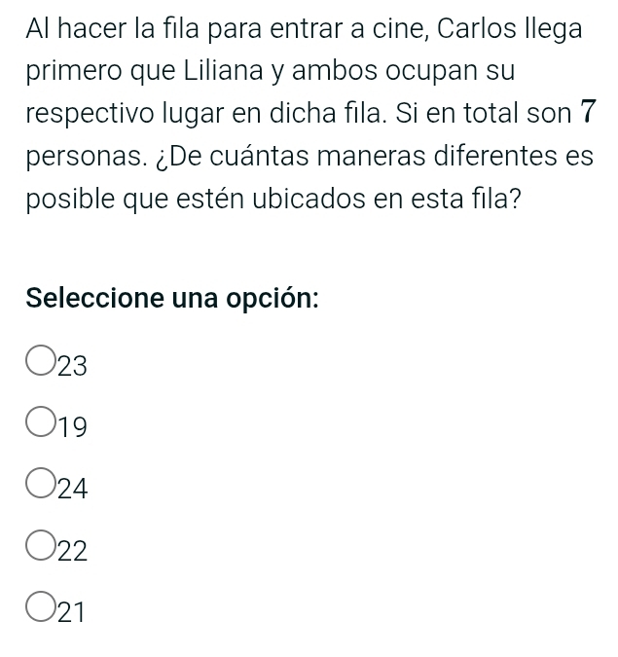Click the "19" answer label text
Image resolution: width=618 pixels, height=657 pixels.
(73, 427)
